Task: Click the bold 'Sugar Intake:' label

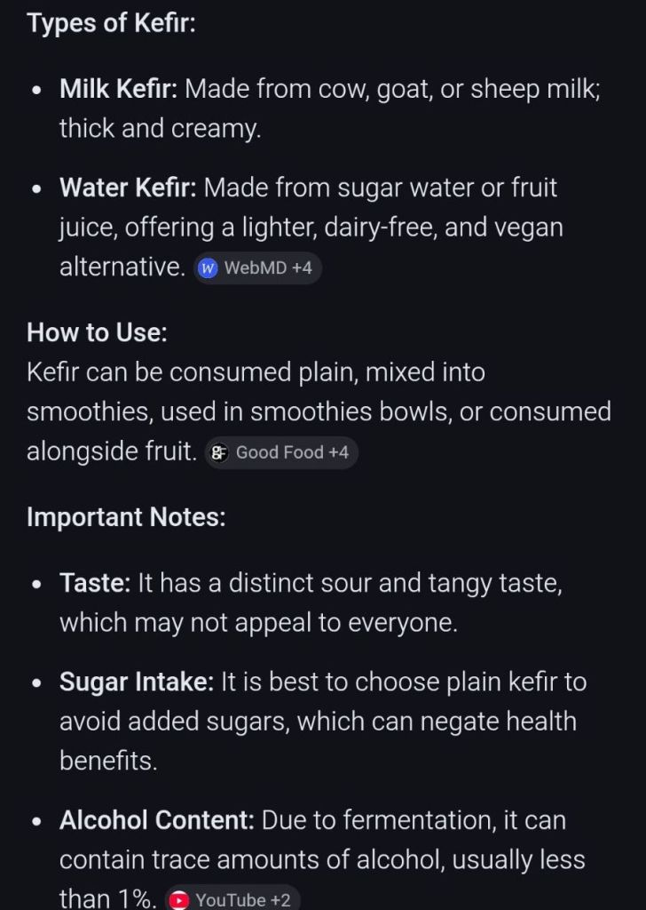Action: click(x=137, y=682)
